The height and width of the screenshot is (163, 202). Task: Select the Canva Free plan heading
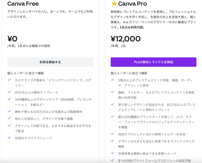coord(23,4)
